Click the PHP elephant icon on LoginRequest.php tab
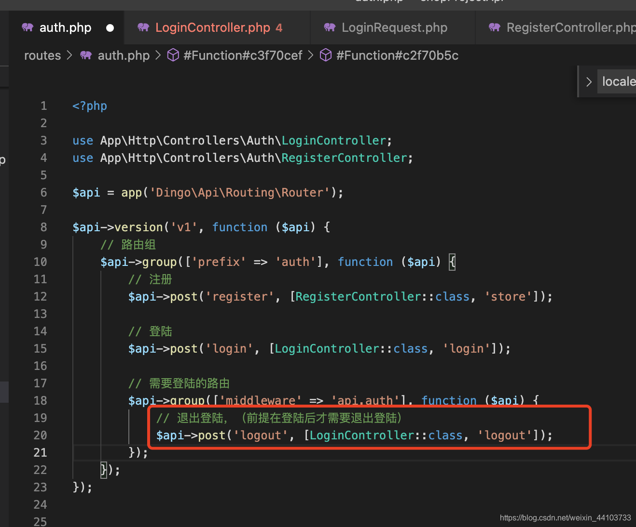Viewport: 636px width, 527px height. [x=330, y=27]
